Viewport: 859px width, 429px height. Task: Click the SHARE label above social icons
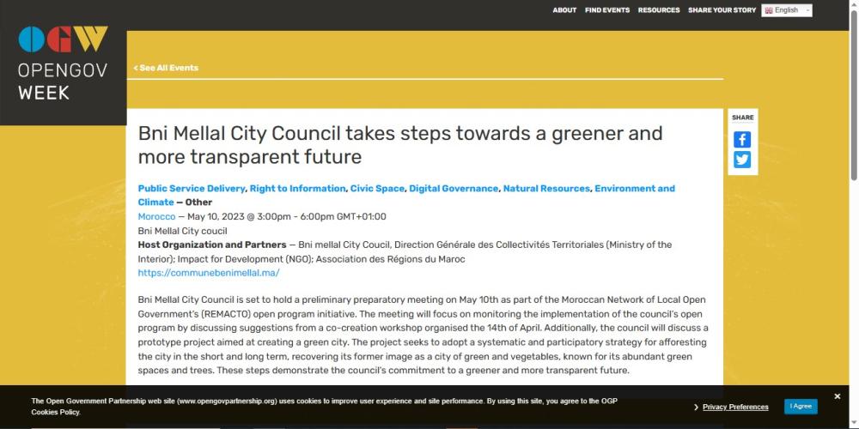(x=742, y=118)
